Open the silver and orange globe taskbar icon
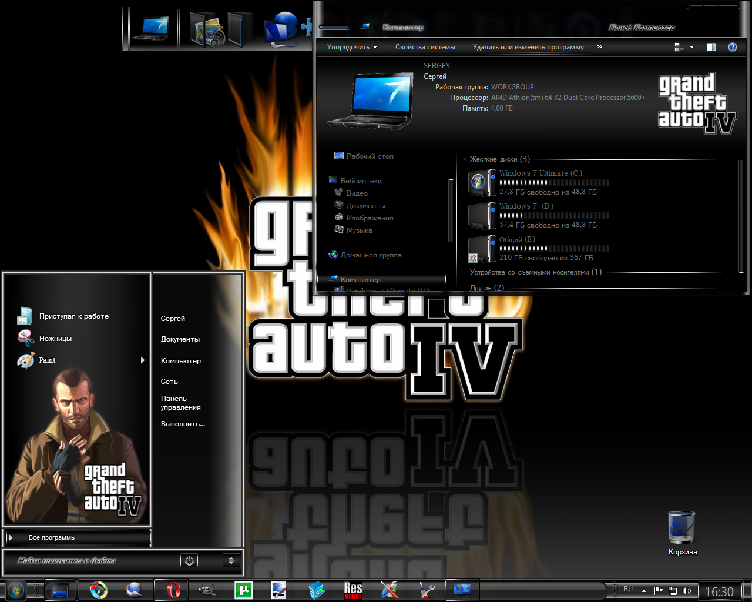Screen dimensions: 752x602 (x=135, y=590)
